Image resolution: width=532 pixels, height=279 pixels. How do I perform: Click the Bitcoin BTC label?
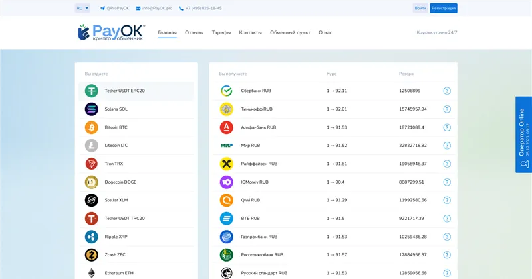116,127
